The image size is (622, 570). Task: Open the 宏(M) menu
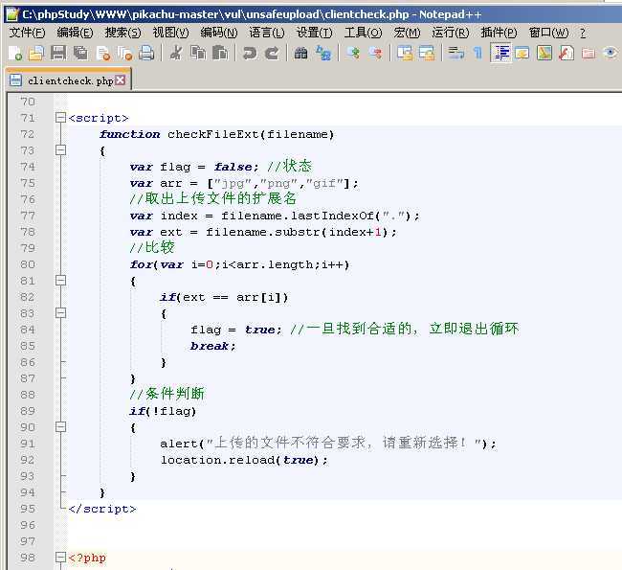coord(407,33)
